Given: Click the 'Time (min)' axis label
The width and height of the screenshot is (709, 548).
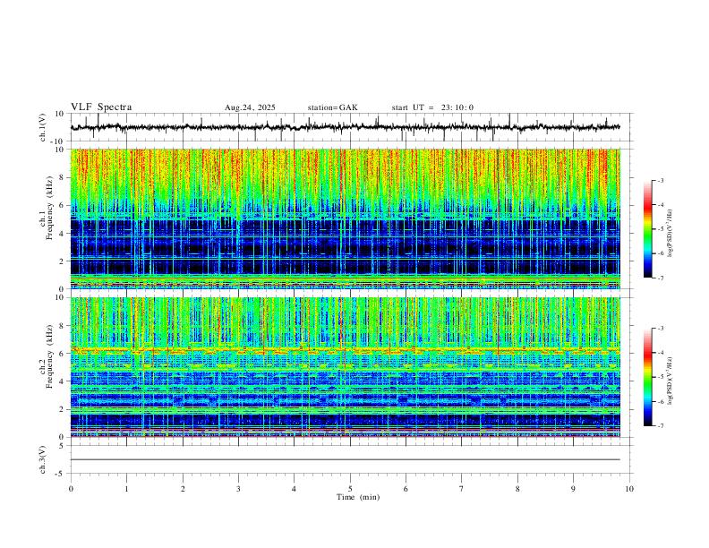Looking at the screenshot, I should [x=358, y=497].
